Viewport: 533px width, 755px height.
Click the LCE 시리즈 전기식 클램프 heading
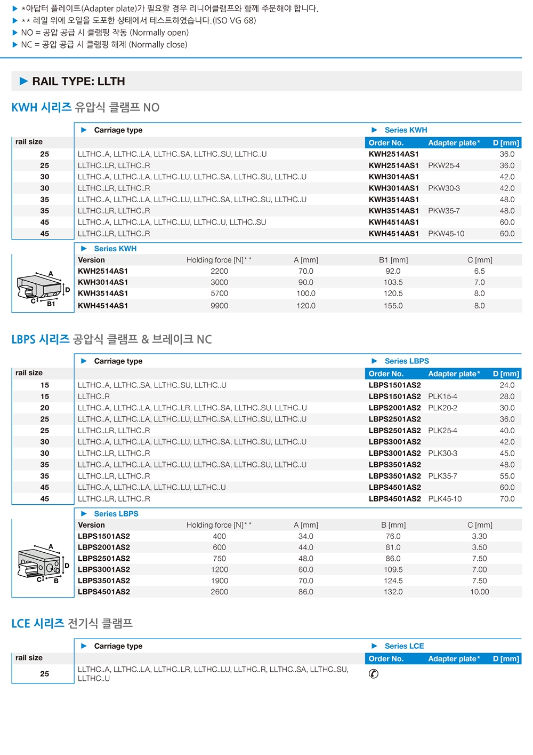pyautogui.click(x=72, y=623)
